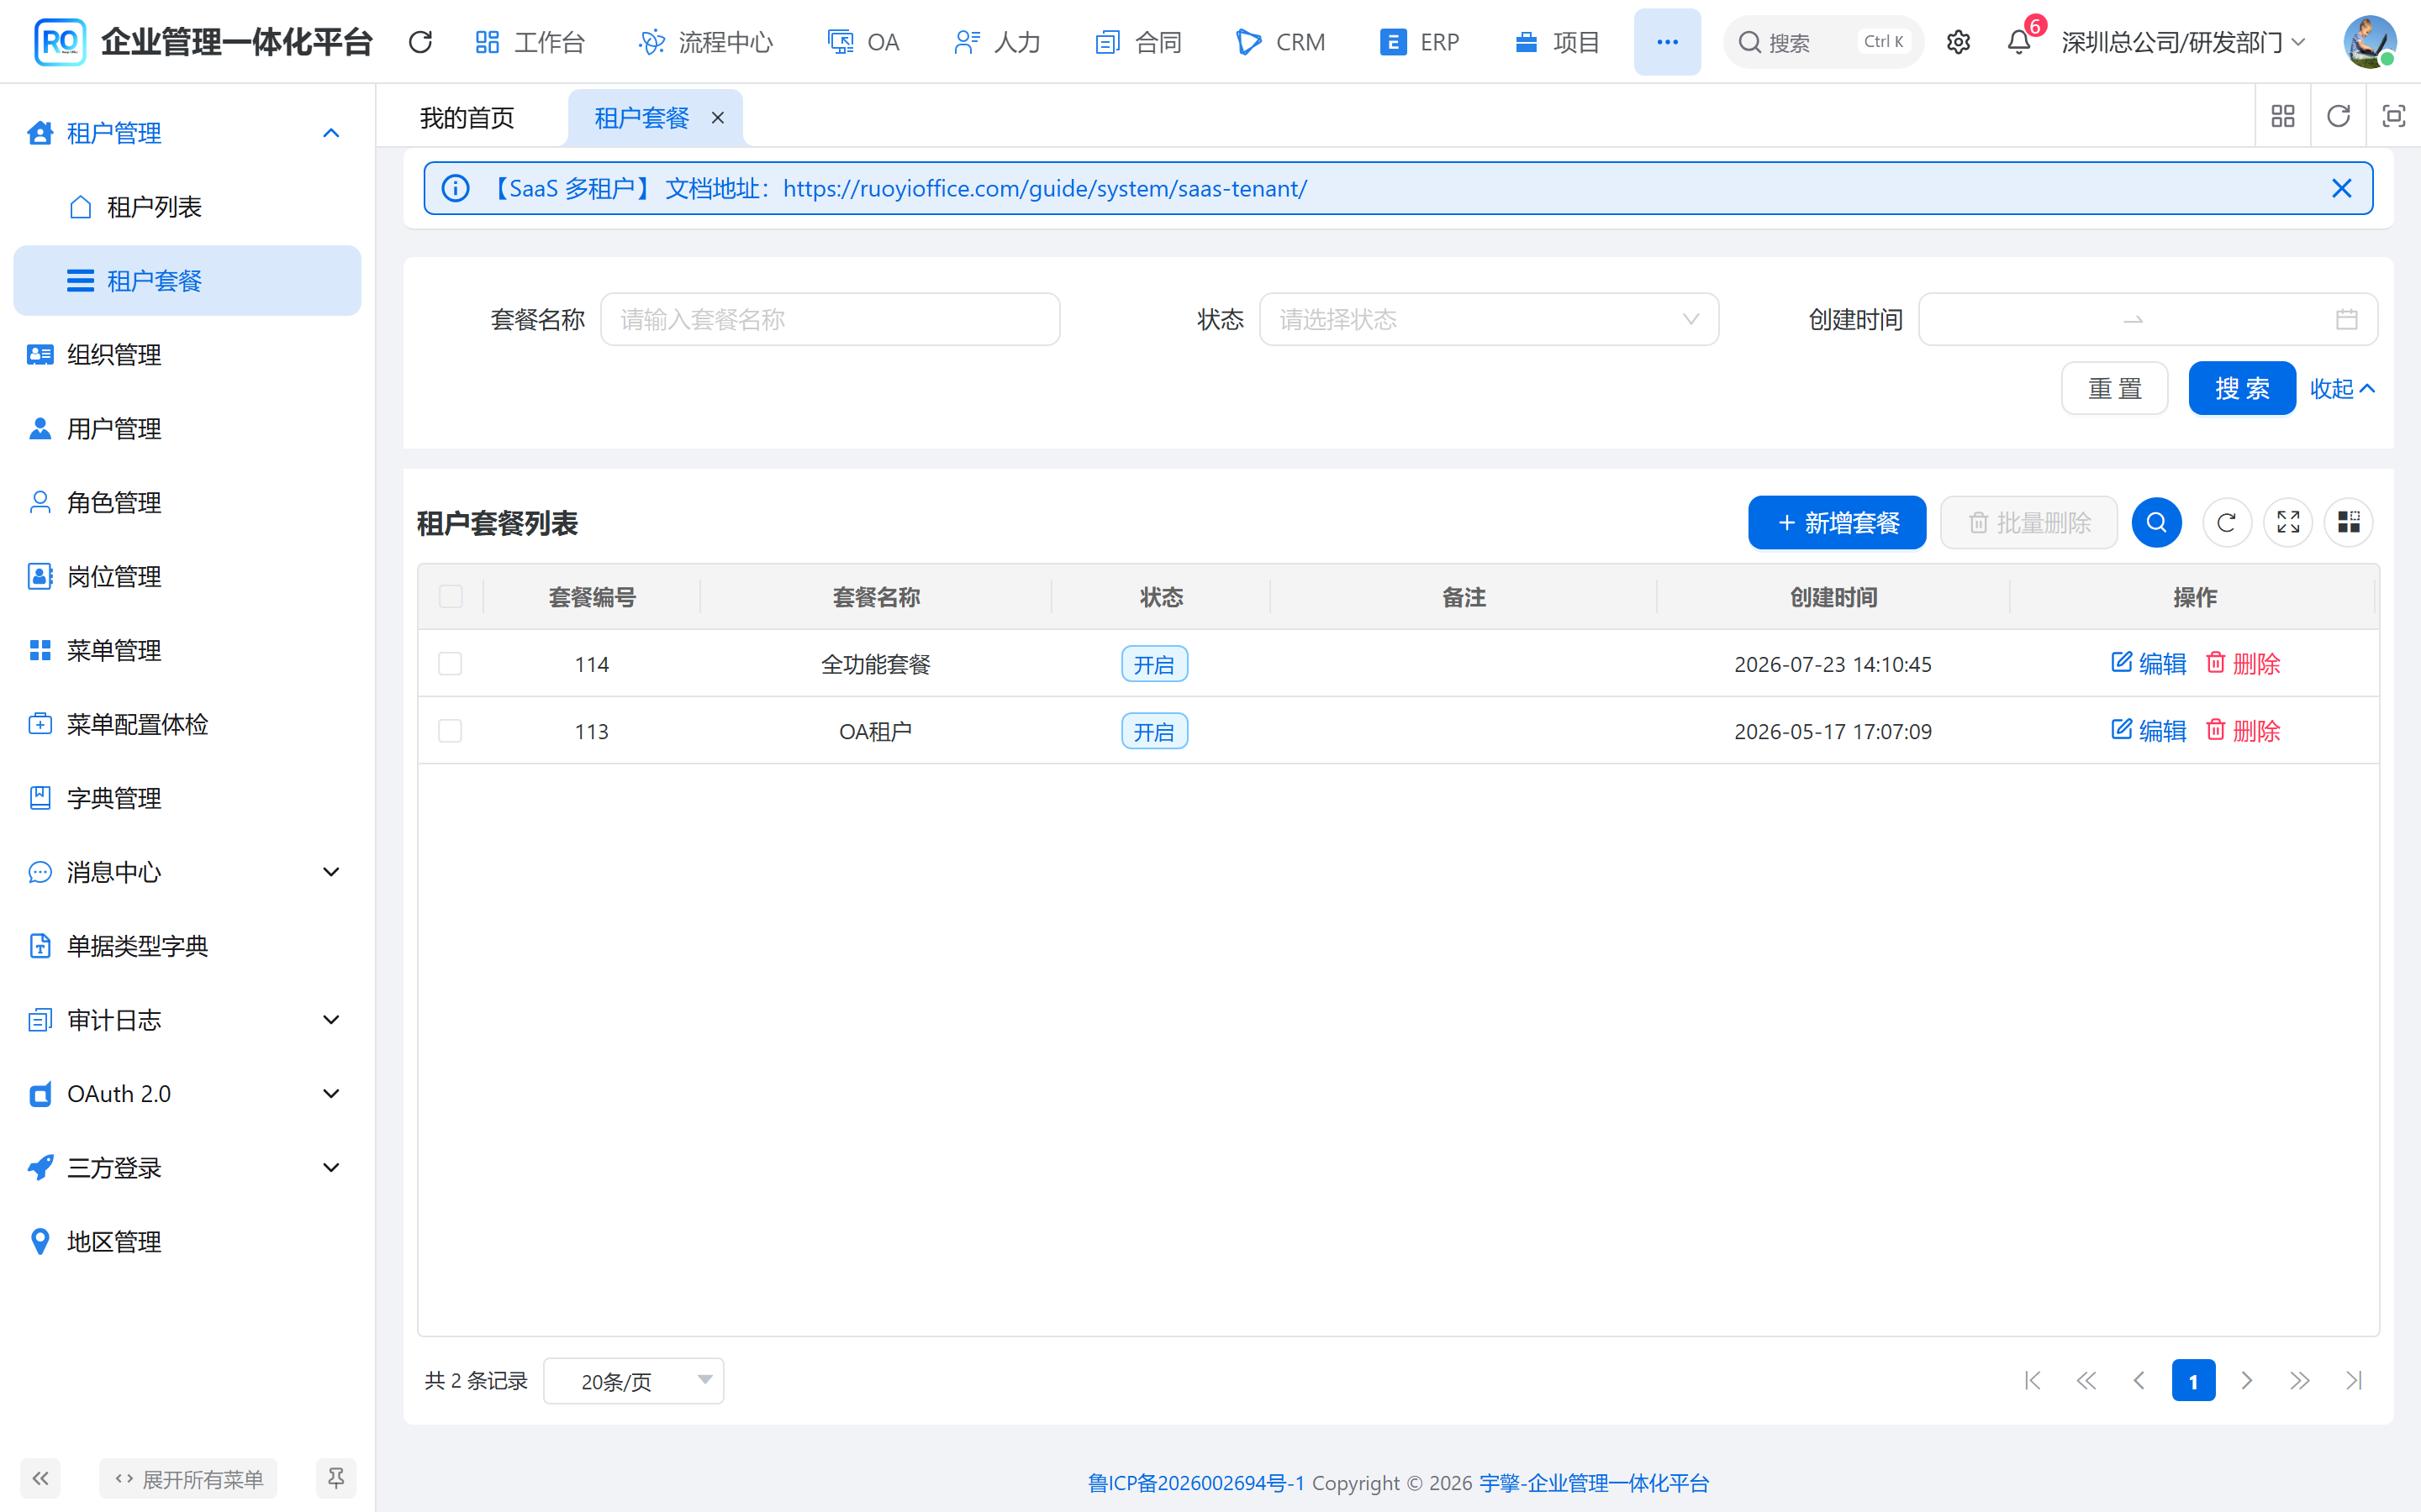Click the 新增套餐 button
Image resolution: width=2421 pixels, height=1512 pixels.
(x=1837, y=522)
